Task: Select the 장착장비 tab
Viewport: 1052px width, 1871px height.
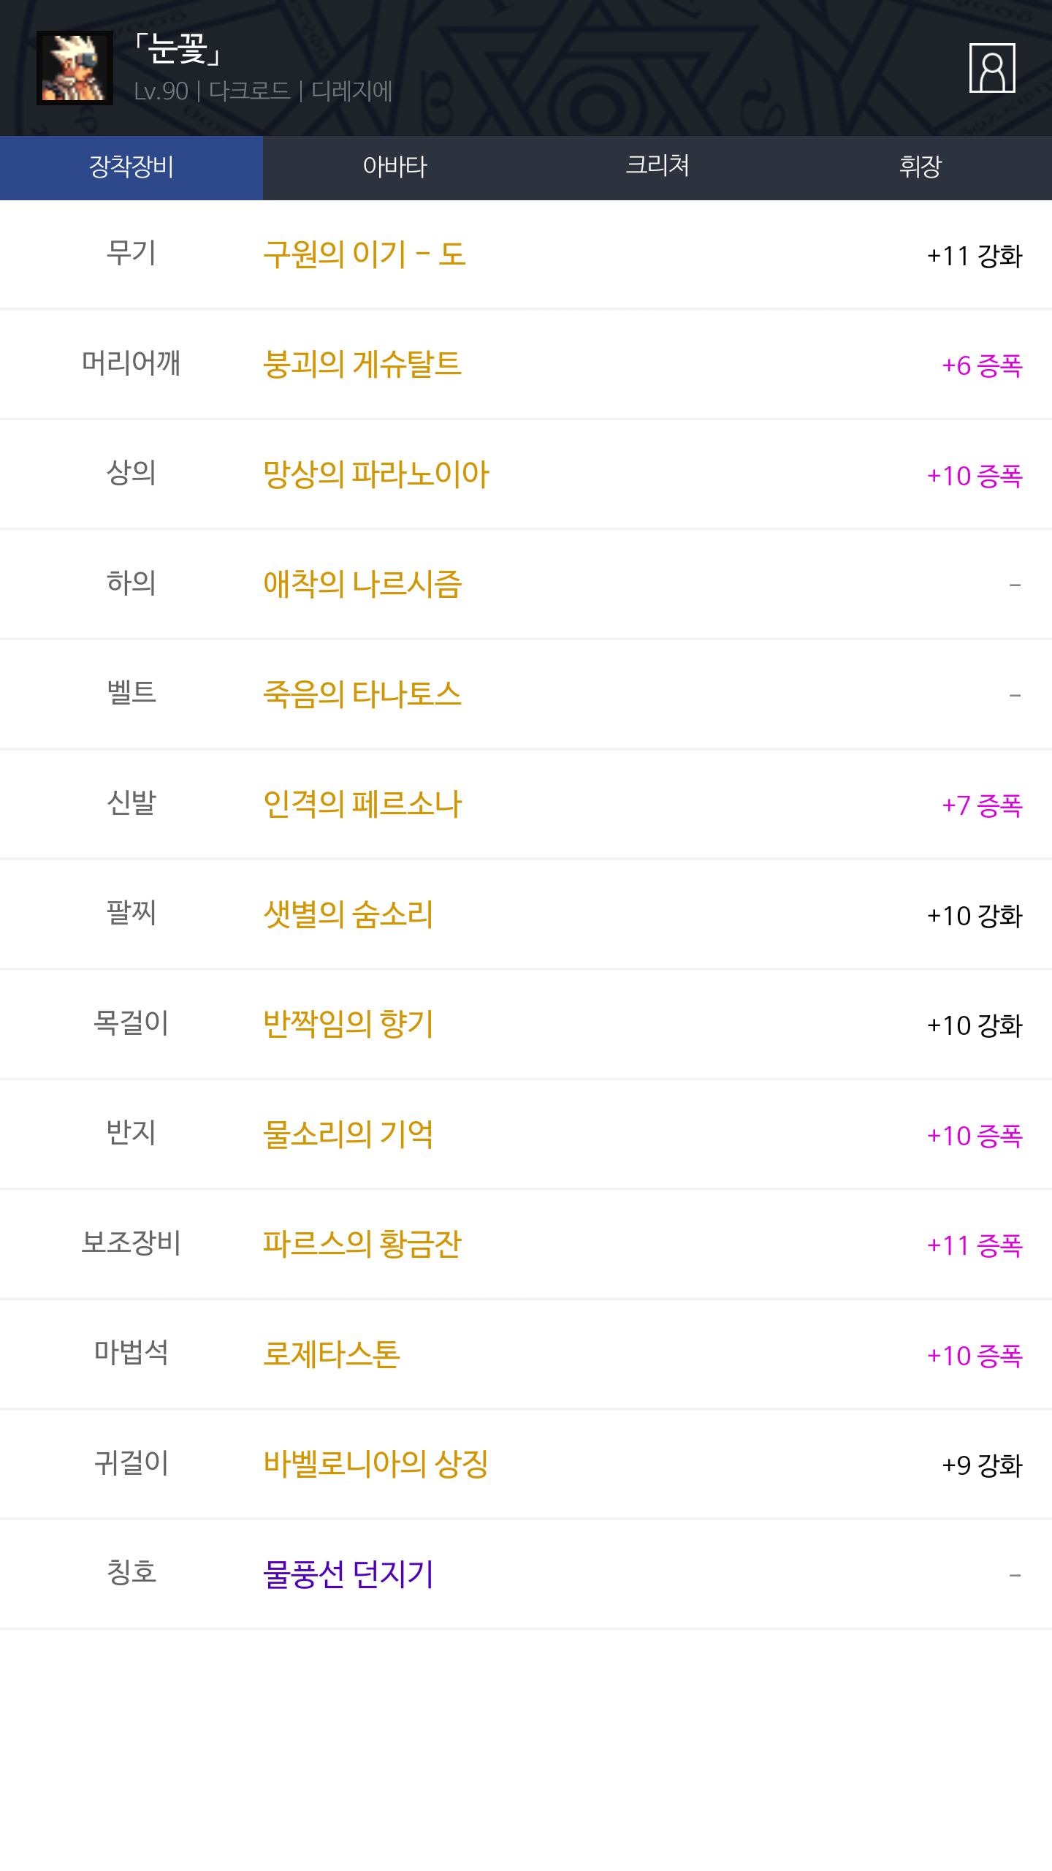Action: point(131,167)
